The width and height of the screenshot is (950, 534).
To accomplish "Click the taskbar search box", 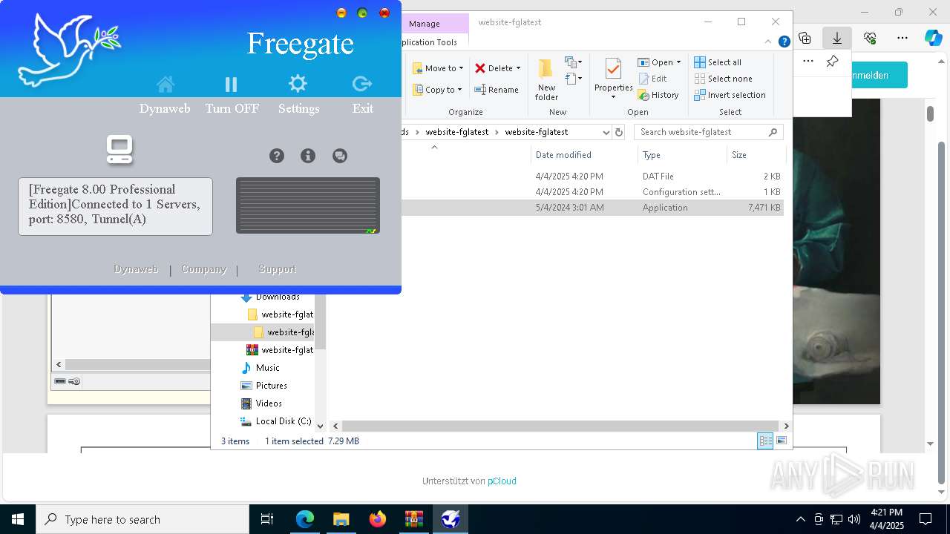I will [142, 519].
